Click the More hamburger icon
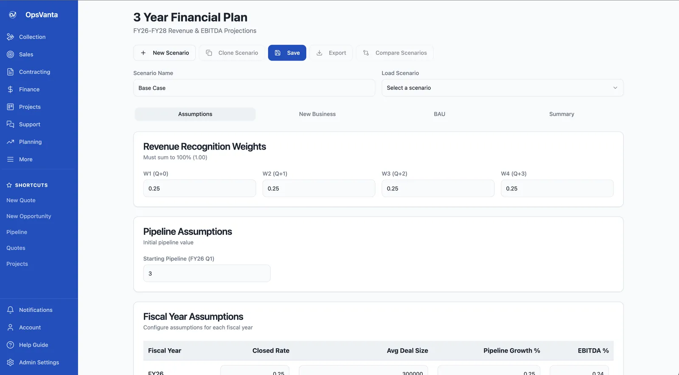This screenshot has height=375, width=679. pyautogui.click(x=11, y=159)
